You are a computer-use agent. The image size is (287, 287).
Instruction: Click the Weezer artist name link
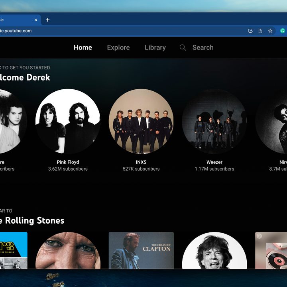pyautogui.click(x=214, y=162)
